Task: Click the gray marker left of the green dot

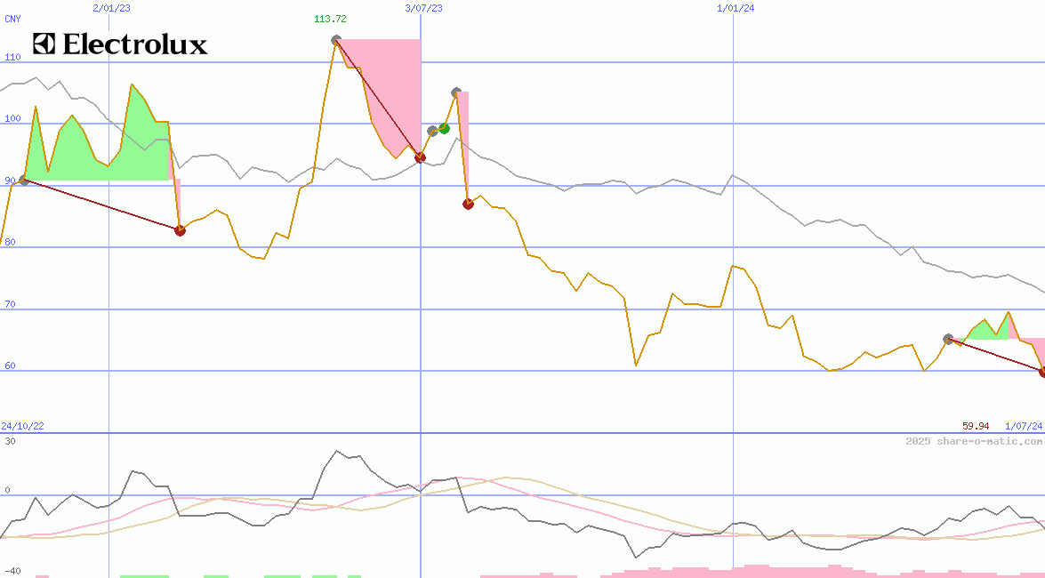Action: pos(432,131)
